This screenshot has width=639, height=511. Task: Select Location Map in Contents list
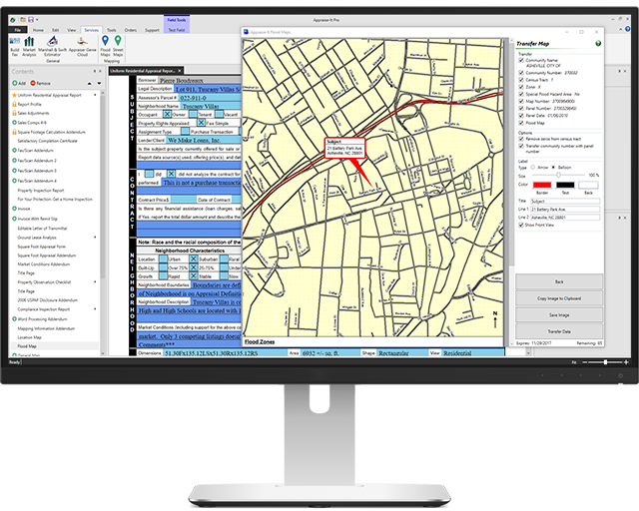(29, 337)
